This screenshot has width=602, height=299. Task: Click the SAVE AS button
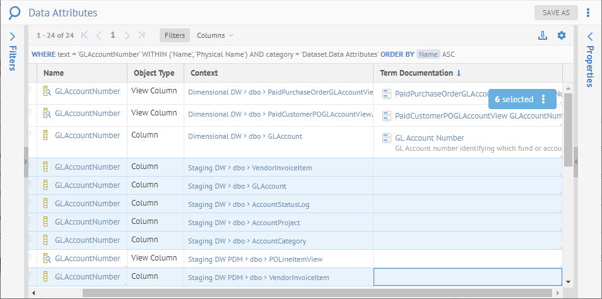point(555,13)
